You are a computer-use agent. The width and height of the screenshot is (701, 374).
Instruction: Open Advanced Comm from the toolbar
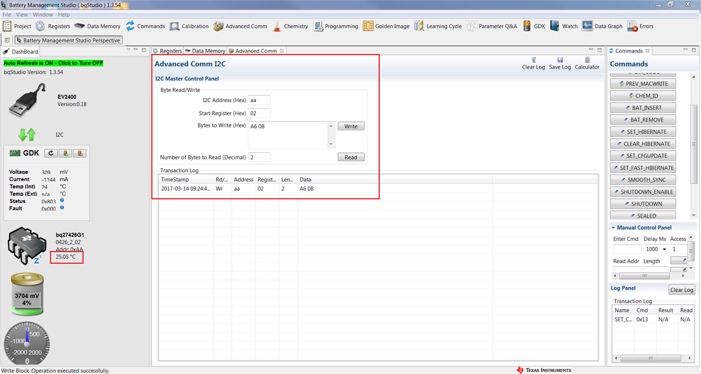coord(240,26)
